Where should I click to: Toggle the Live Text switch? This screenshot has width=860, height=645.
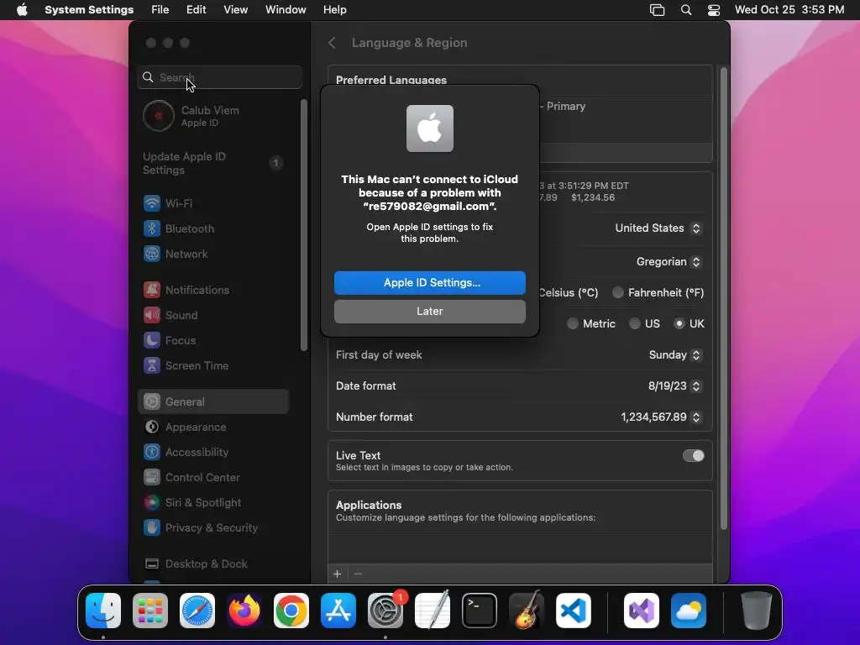693,456
